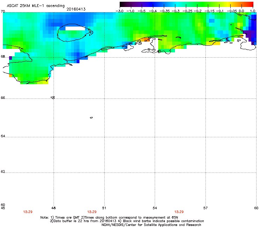Click the red "15:29" time between longitudes 45 and 48

[x=28, y=212]
